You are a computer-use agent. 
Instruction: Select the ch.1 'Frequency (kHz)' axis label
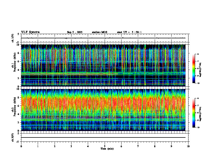[15, 62]
